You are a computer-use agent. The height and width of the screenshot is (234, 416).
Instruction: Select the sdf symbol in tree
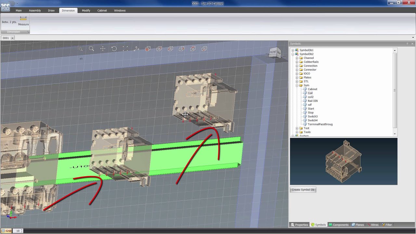coord(310,105)
